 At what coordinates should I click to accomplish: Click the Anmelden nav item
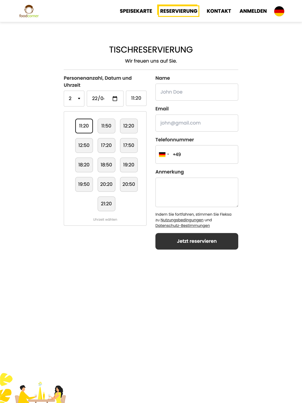point(253,11)
